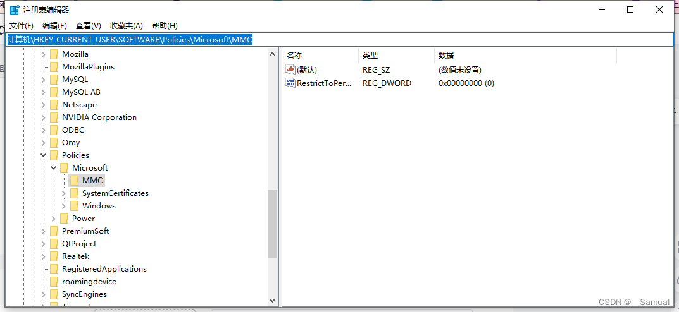
Task: Expand the Windows key under Microsoft
Action: (x=64, y=206)
